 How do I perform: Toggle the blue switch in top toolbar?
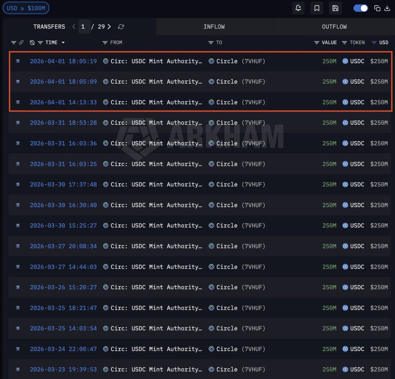coord(360,8)
